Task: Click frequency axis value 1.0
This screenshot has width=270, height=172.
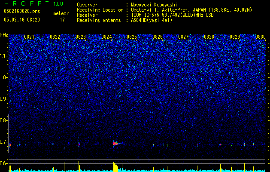Action: coord(4,77)
